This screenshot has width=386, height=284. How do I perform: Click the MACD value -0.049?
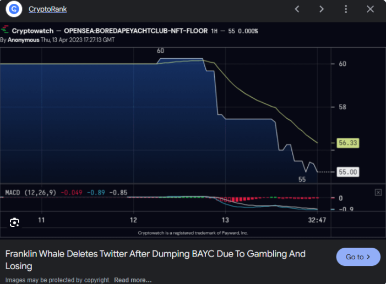pos(72,192)
